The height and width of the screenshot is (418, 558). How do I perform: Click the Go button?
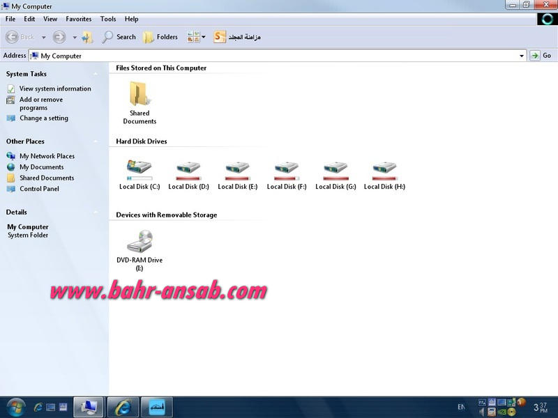tap(541, 56)
